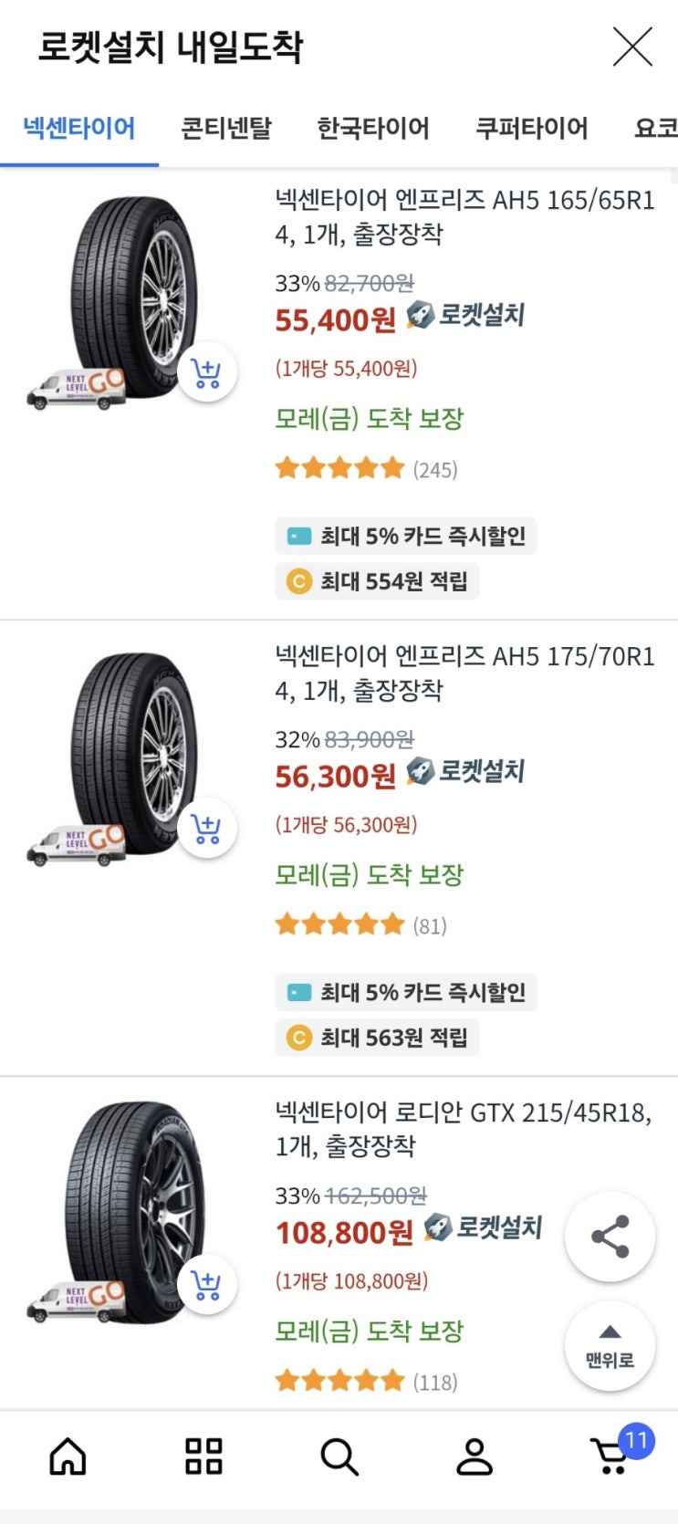This screenshot has width=678, height=1524.
Task: Tap 최대 5% 카드 즉시할인 badge on first item
Action: click(406, 536)
